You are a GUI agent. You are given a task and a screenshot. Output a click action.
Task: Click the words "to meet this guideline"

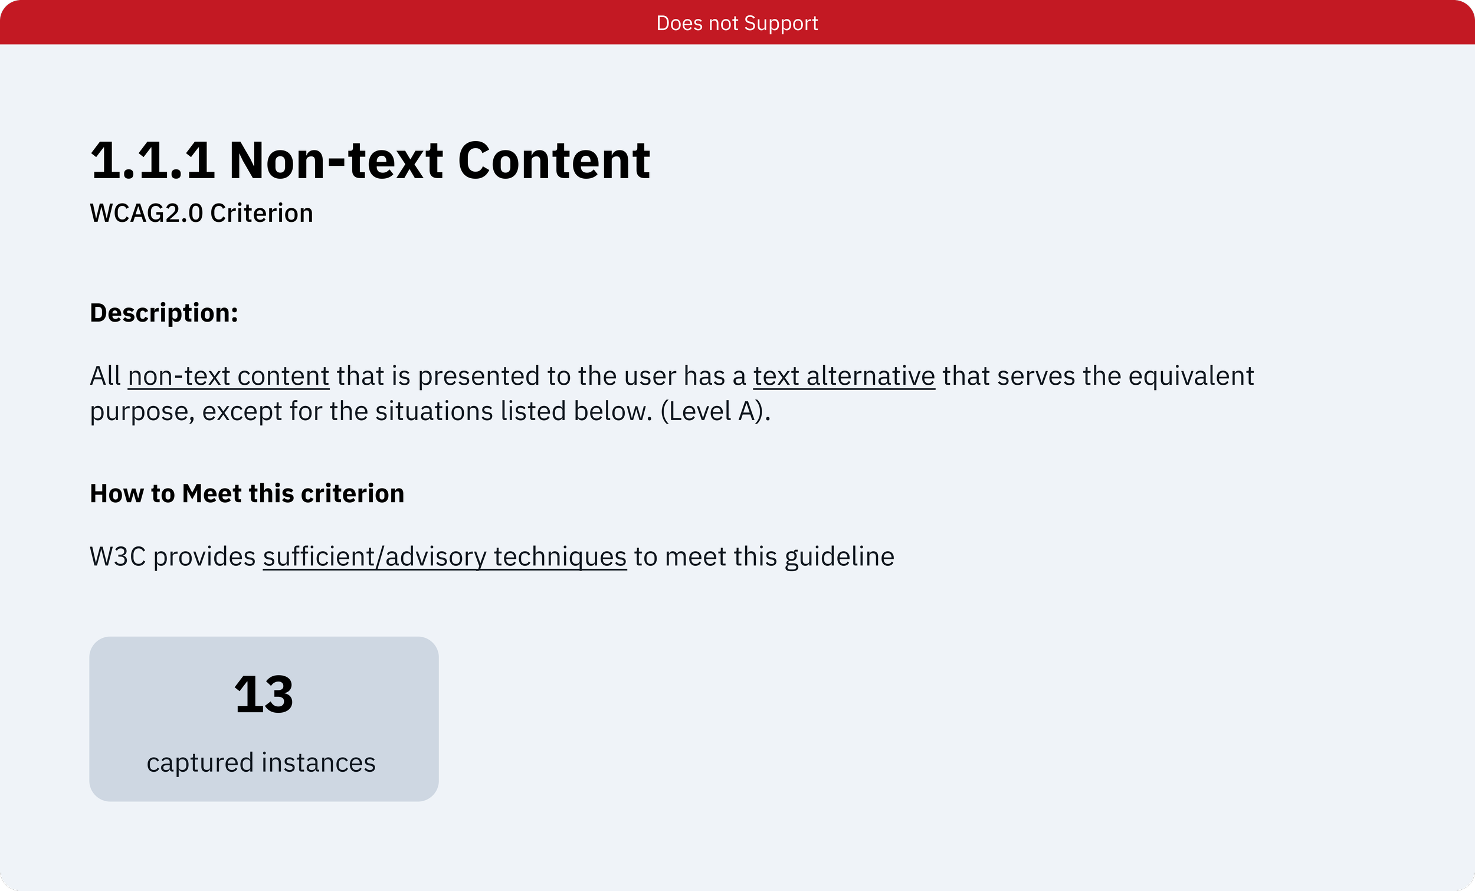coord(765,557)
